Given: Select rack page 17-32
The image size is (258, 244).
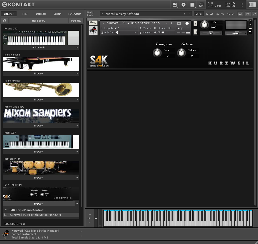Looking at the screenshot, I should click(209, 14).
